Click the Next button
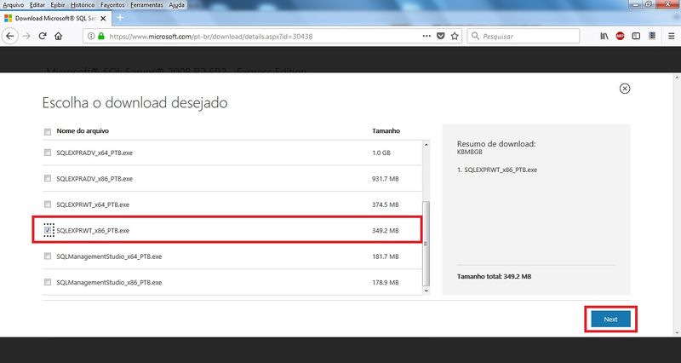 610,319
